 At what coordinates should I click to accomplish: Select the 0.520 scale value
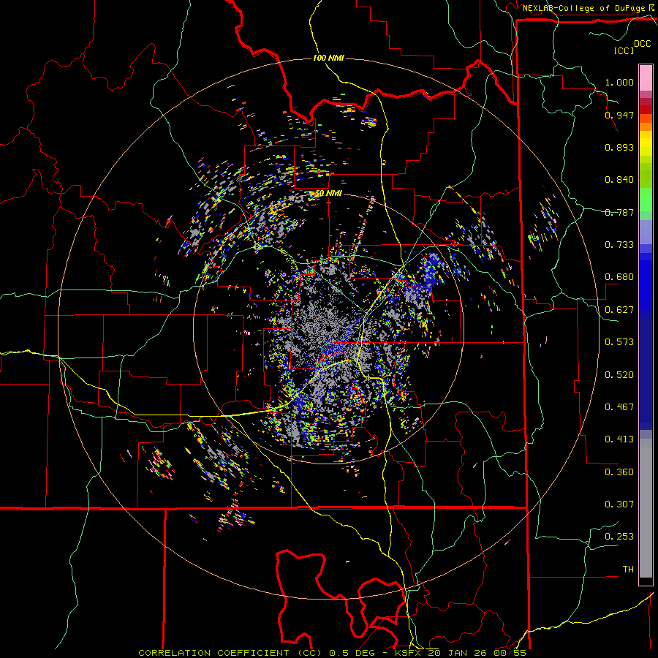(x=619, y=375)
